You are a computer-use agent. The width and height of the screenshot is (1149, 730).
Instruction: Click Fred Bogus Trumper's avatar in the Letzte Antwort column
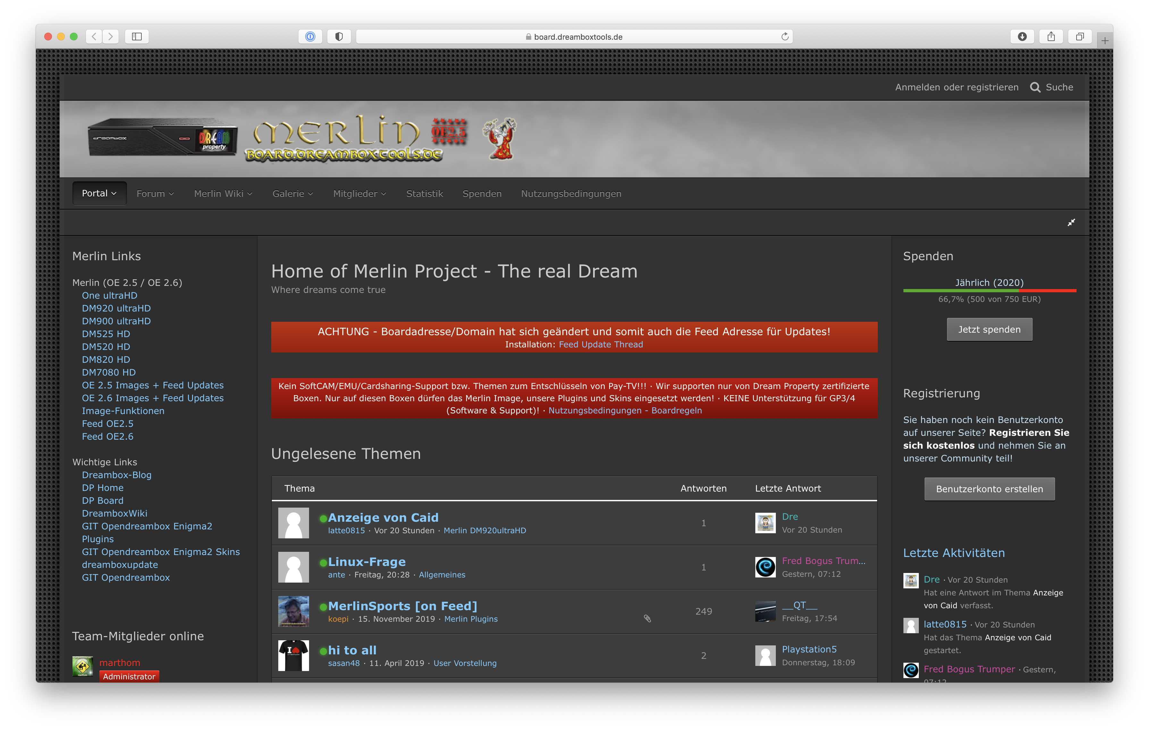pyautogui.click(x=765, y=568)
